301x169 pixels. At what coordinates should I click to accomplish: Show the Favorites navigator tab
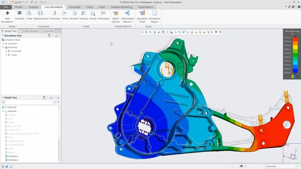48,31
